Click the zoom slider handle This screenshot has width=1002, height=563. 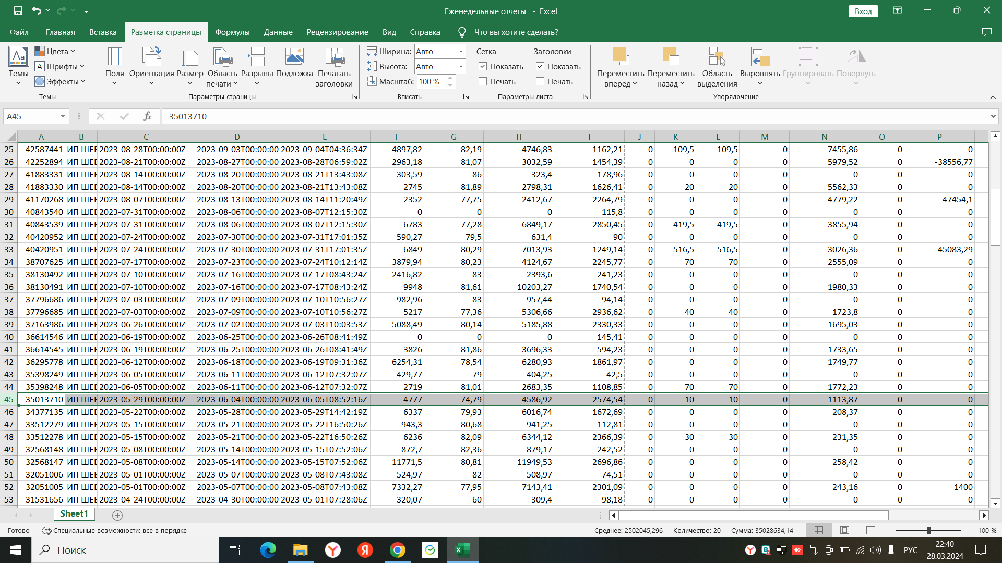(928, 530)
